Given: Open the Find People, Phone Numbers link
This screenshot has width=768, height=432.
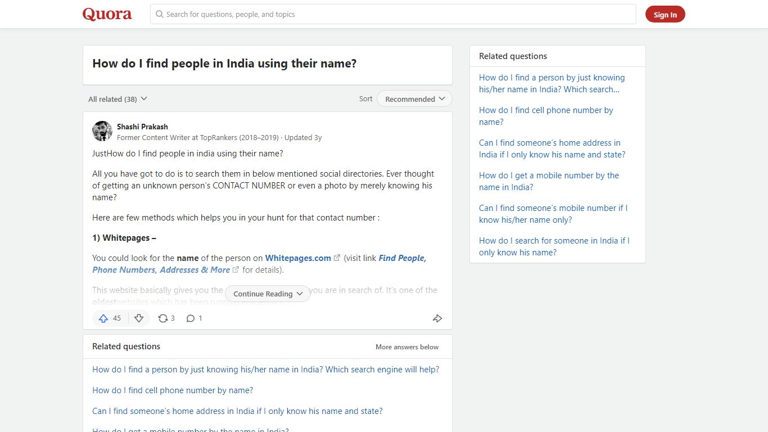Looking at the screenshot, I should click(259, 264).
